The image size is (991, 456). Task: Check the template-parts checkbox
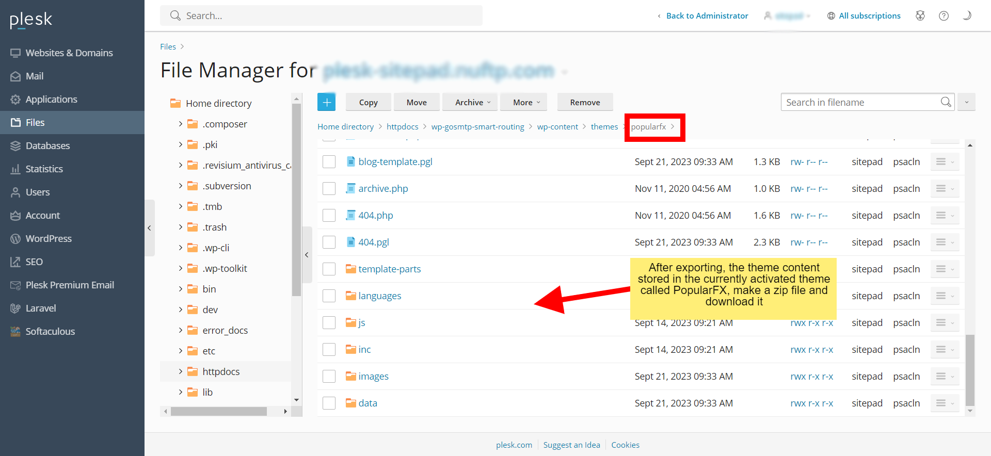click(329, 269)
